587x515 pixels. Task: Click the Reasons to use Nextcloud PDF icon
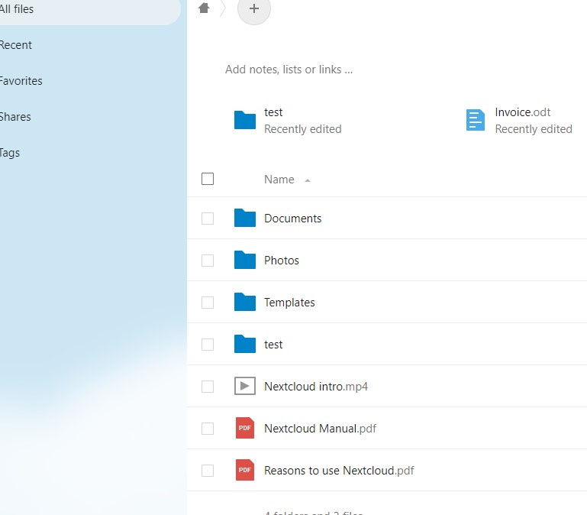click(x=245, y=470)
